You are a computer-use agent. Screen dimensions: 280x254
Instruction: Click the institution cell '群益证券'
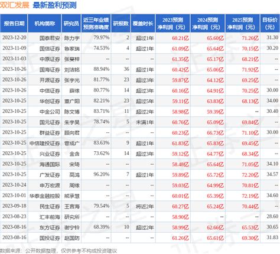pyautogui.click(x=50, y=133)
